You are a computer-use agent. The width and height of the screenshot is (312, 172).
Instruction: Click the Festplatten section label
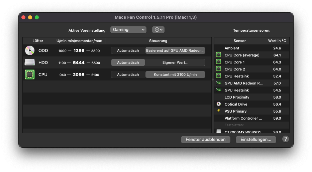click(234, 125)
